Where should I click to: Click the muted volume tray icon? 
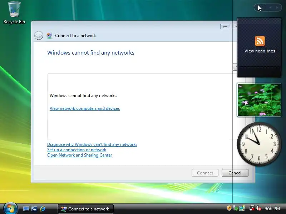click(x=258, y=208)
